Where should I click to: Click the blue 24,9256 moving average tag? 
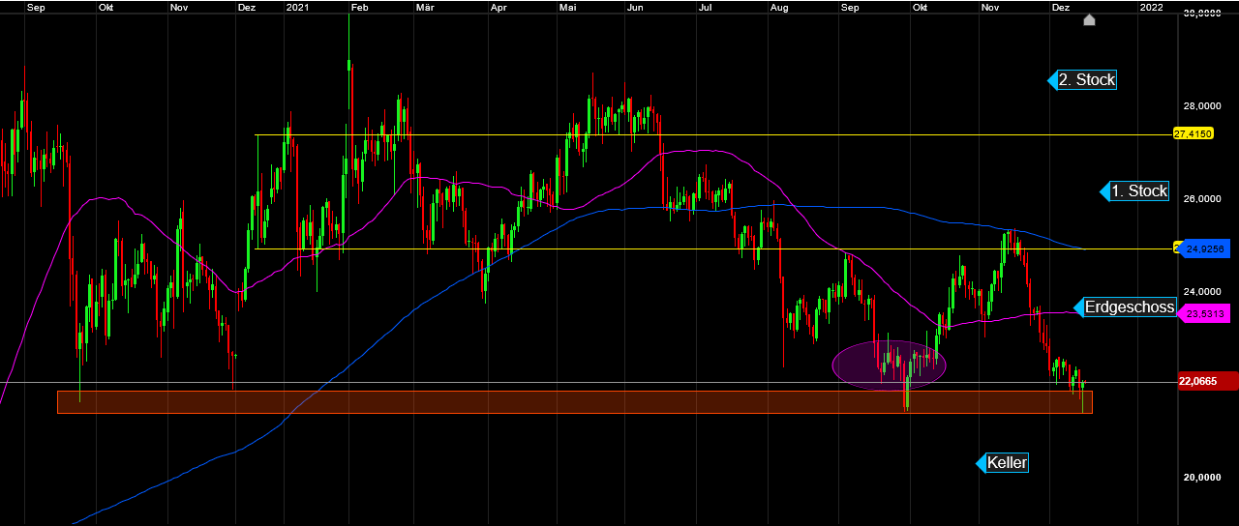[x=1203, y=248]
